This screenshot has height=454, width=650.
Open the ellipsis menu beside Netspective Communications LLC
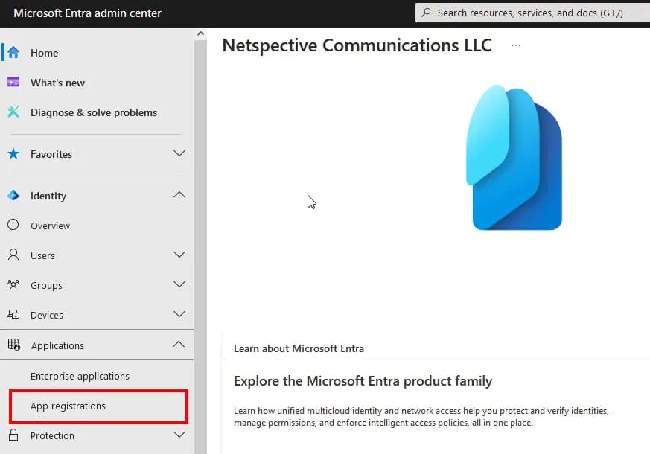coord(516,46)
